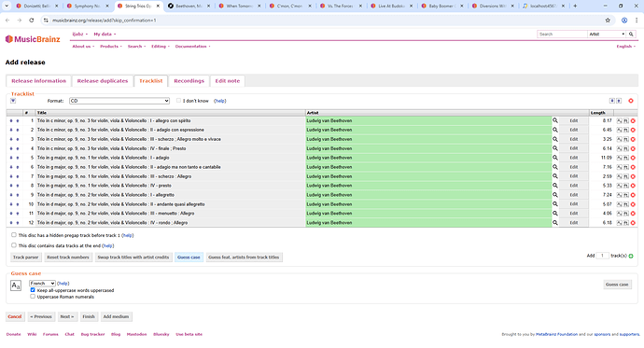Remove the medium with the red icon by Format row

(631, 101)
